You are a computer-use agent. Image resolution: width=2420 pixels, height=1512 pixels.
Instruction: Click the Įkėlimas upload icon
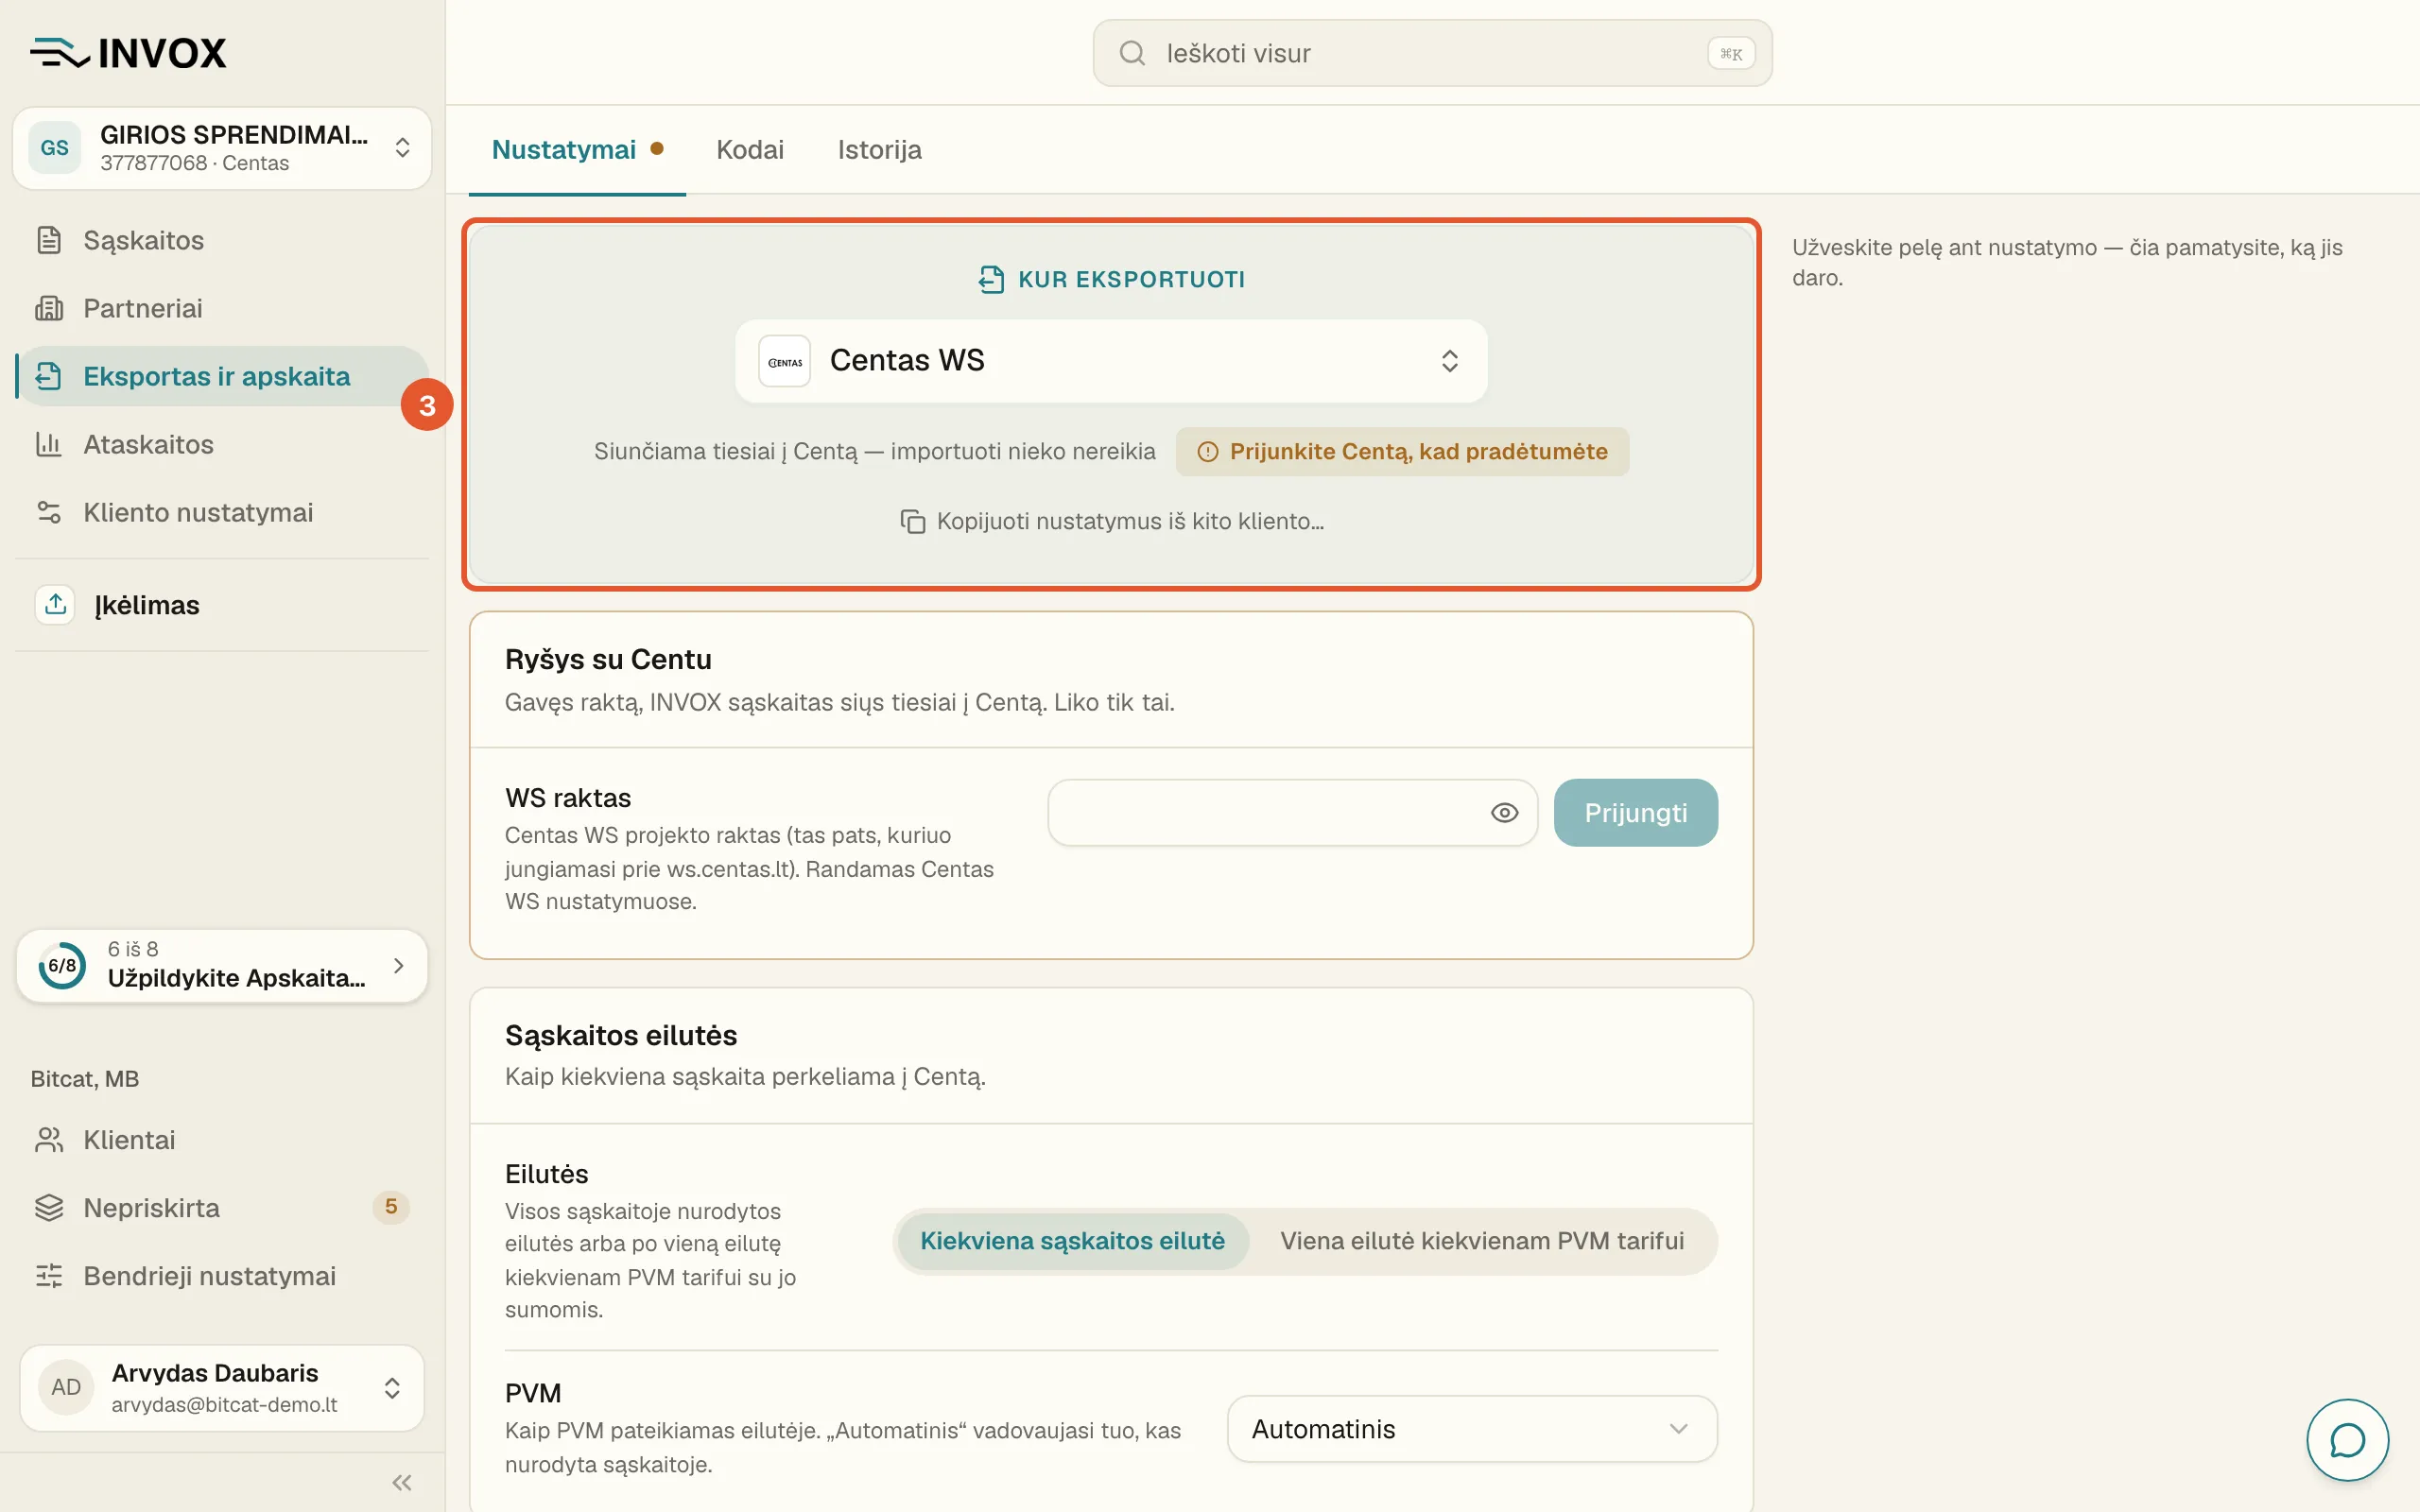(x=55, y=604)
